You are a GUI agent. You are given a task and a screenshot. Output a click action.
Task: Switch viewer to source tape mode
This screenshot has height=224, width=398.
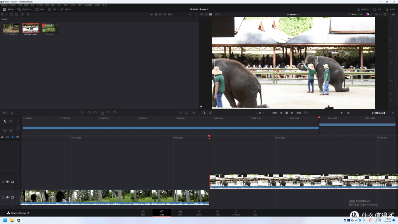[206, 14]
